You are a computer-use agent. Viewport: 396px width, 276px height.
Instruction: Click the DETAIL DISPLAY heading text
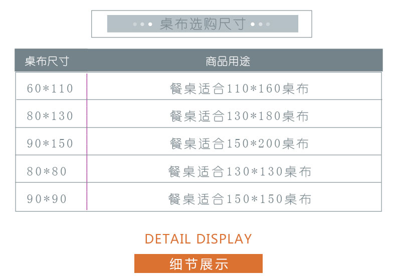[199, 238]
